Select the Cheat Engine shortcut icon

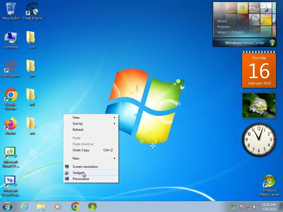tap(32, 11)
